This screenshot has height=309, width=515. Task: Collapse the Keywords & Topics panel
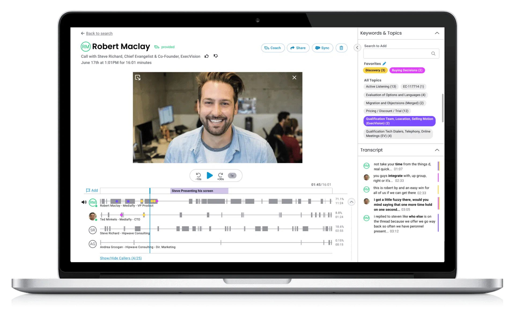click(x=437, y=33)
